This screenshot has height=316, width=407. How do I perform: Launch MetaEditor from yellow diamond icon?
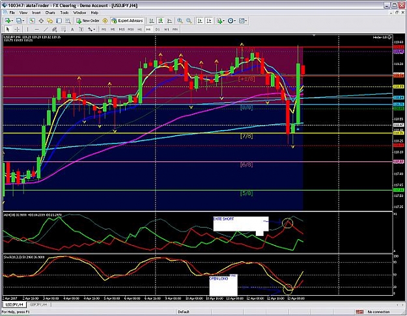pyautogui.click(x=105, y=21)
